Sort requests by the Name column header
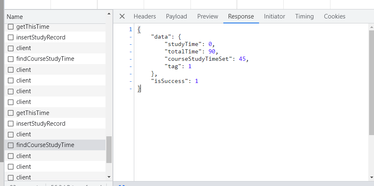Image resolution: width=374 pixels, height=186 pixels. 15,17
